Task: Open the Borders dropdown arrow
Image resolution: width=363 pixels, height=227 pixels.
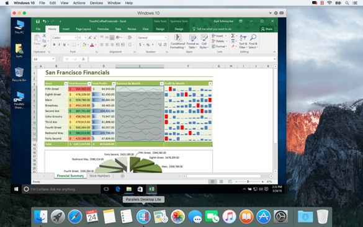Action: coord(78,45)
